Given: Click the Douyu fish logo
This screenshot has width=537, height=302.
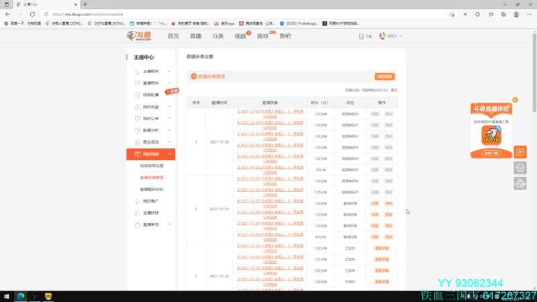Looking at the screenshot, I should pyautogui.click(x=139, y=36).
